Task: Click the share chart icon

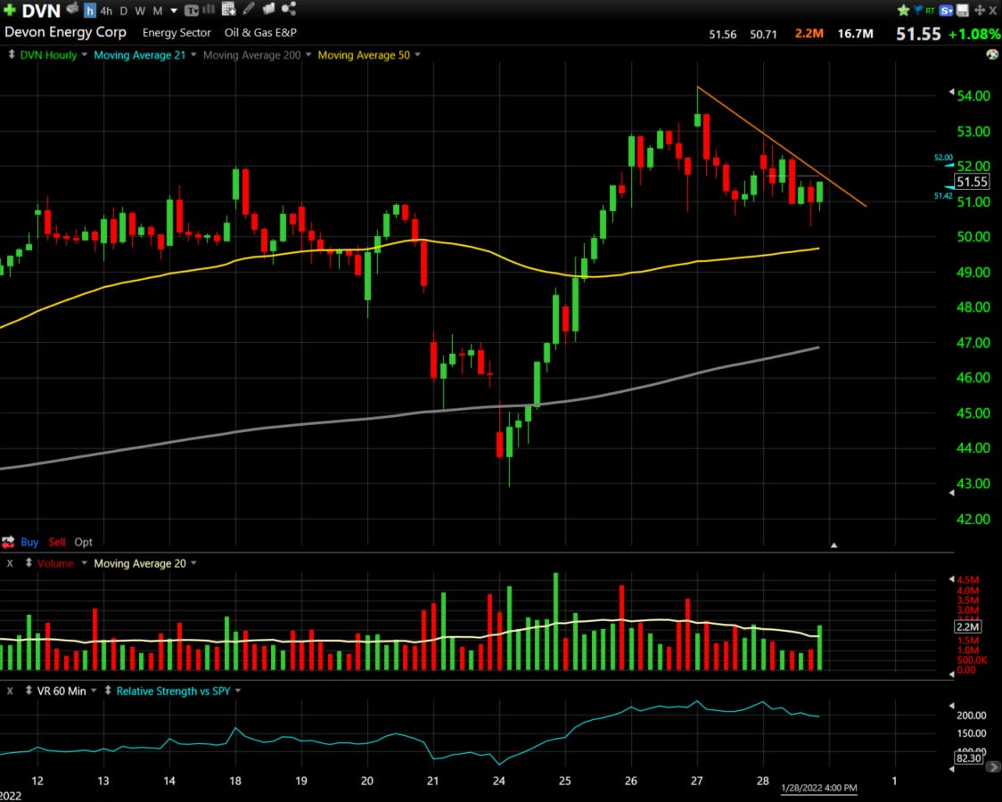Action: point(288,8)
